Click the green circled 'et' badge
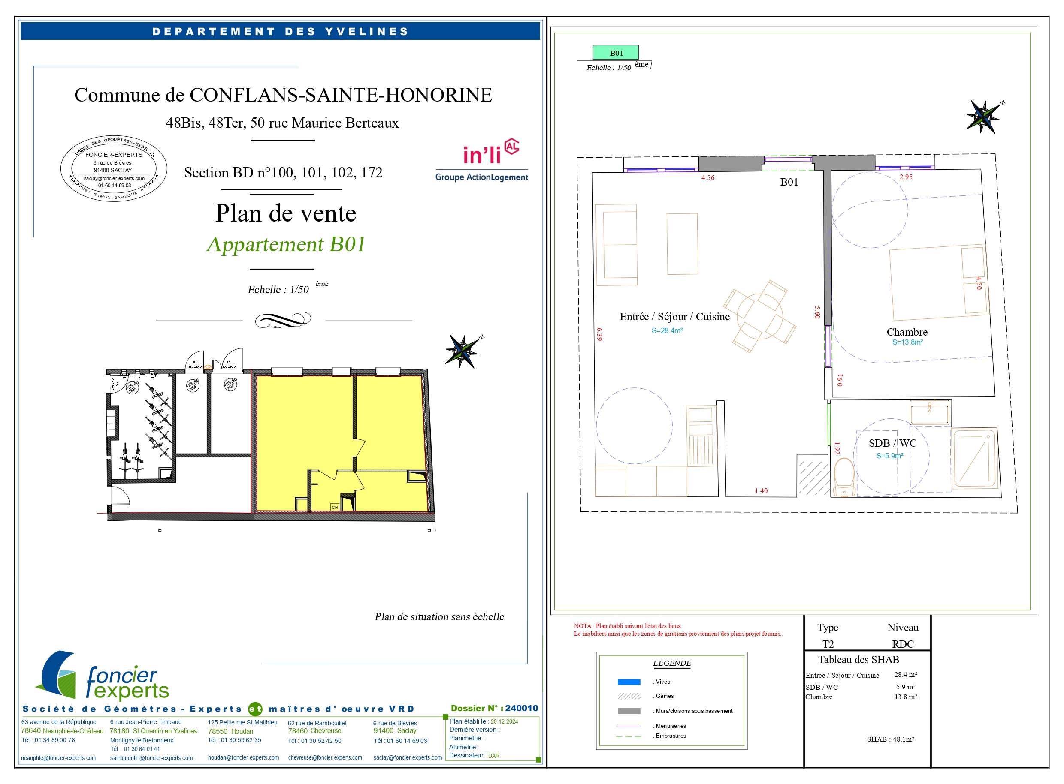This screenshot has width=1064, height=784. 256,709
